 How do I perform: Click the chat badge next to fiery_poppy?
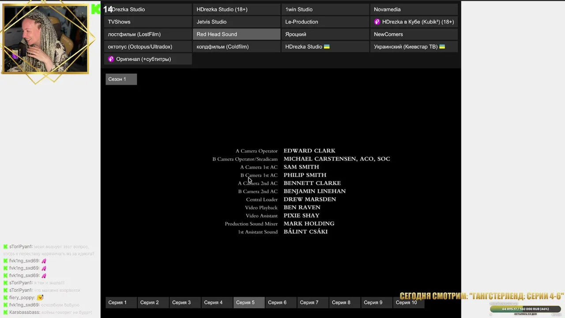[5, 298]
